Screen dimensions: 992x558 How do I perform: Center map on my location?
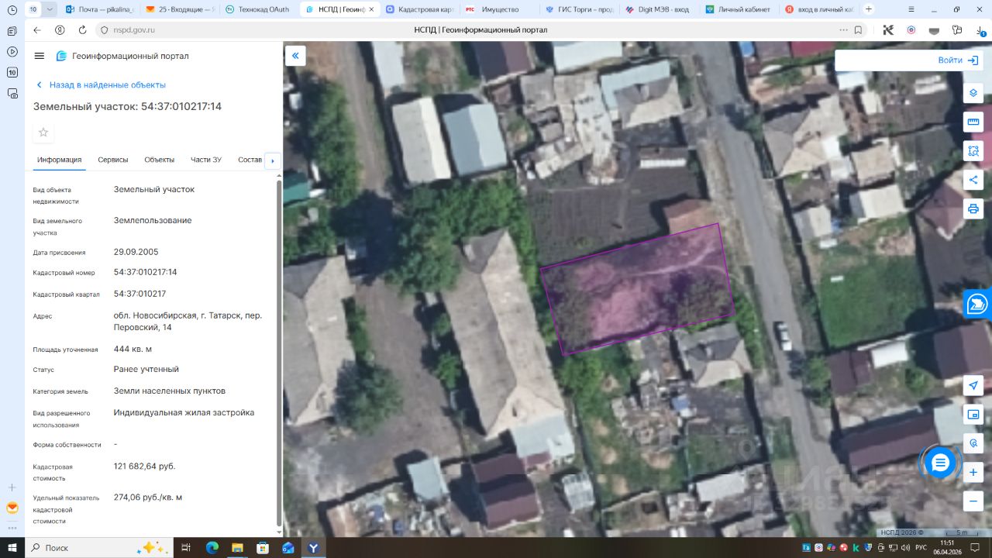[973, 386]
